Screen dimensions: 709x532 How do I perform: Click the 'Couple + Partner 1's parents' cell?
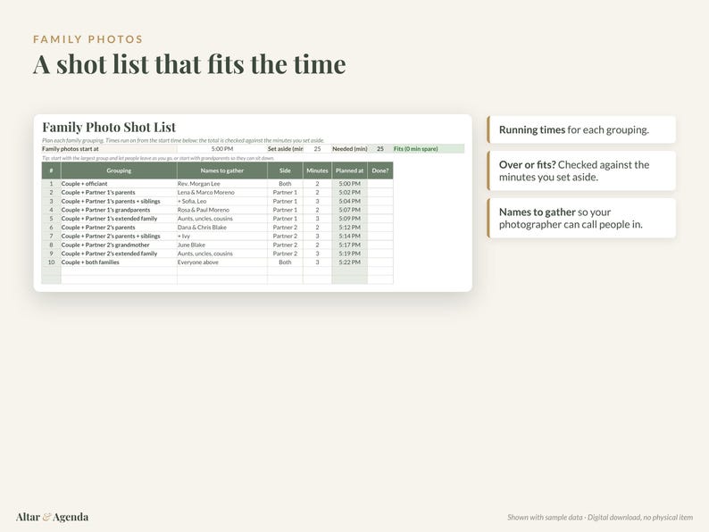coord(119,193)
